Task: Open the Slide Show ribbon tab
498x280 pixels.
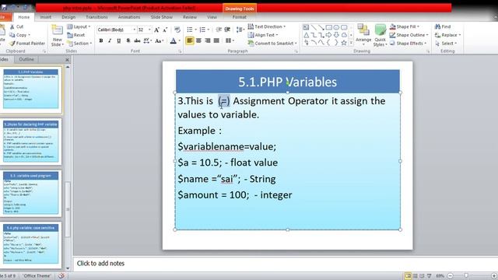Action: (x=162, y=17)
